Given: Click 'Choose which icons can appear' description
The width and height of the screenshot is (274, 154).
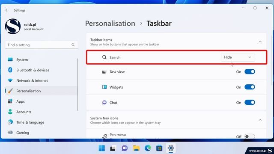Looking at the screenshot, I should click(x=125, y=123).
